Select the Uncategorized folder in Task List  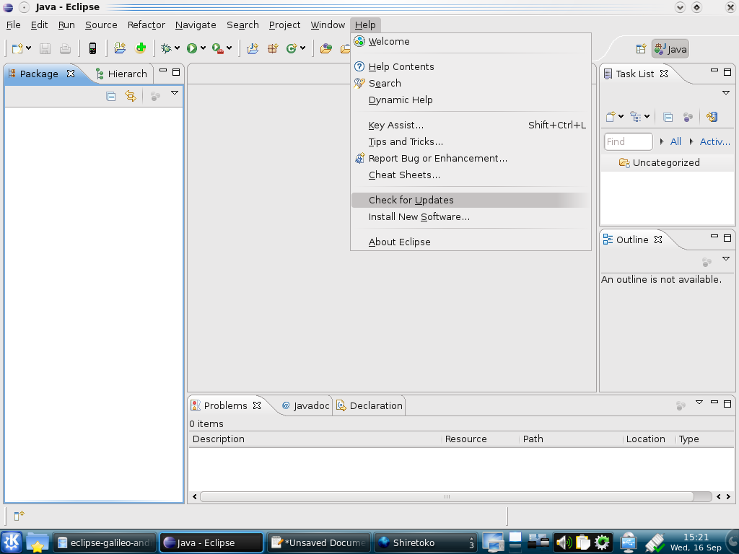666,162
